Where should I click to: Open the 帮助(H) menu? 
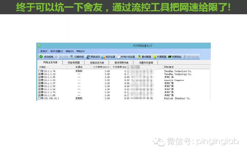click(x=80, y=51)
